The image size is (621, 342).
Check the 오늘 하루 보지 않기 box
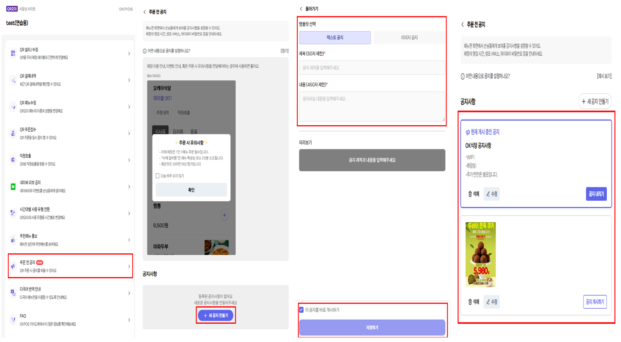tap(158, 176)
